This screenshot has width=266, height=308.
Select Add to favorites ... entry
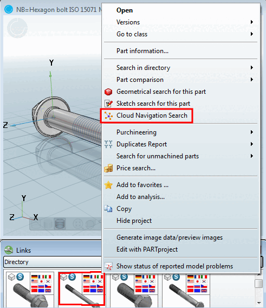(x=142, y=185)
